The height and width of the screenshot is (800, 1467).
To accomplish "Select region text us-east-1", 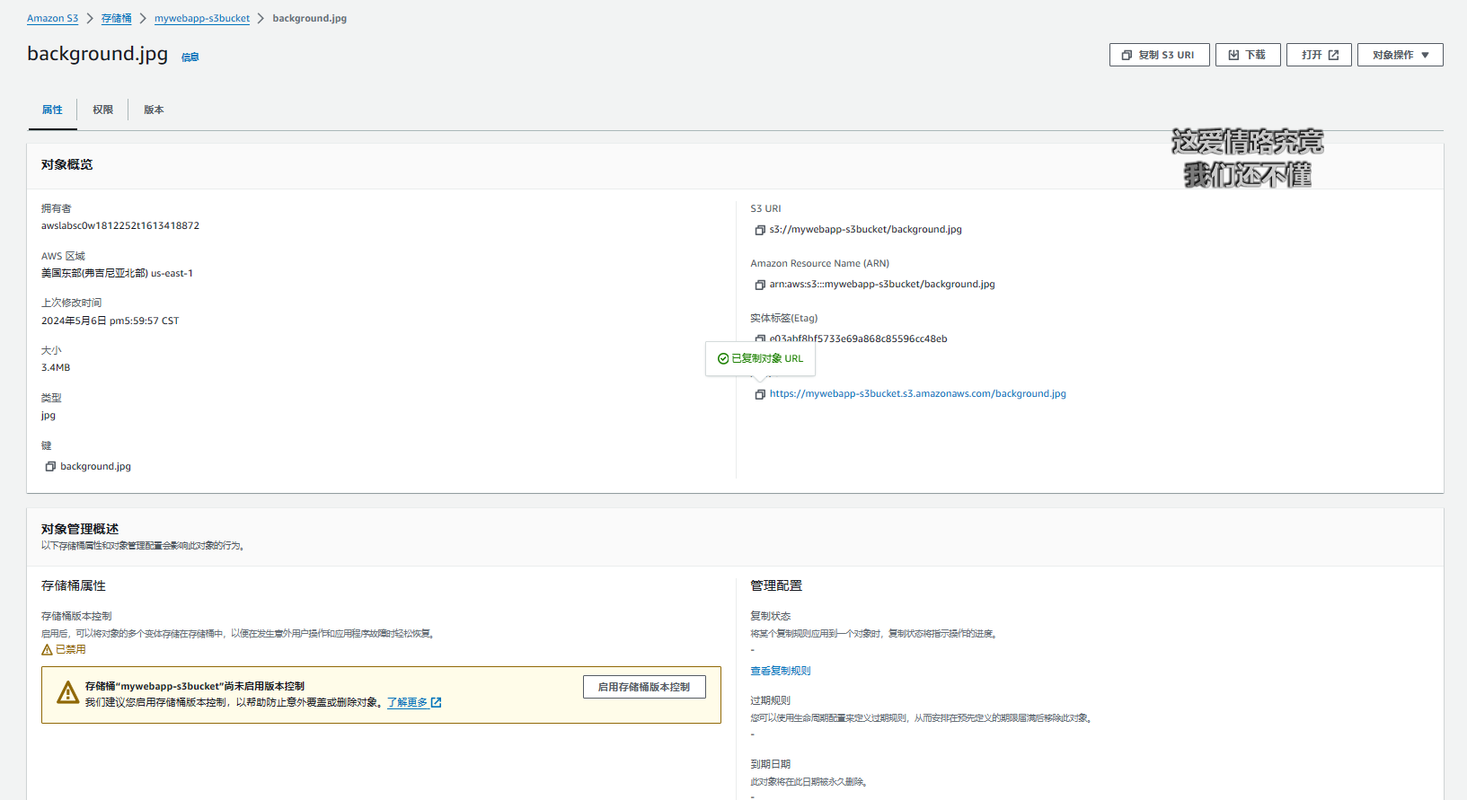I will coord(172,274).
